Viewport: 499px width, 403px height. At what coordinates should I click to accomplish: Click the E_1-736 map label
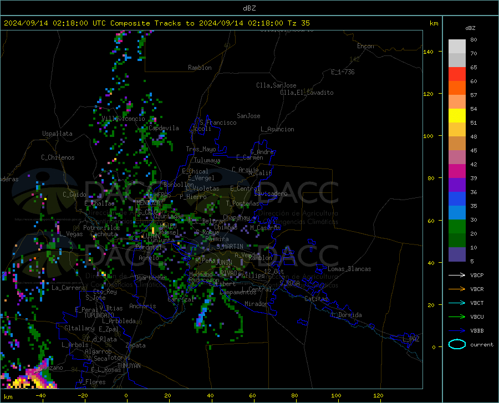pos(343,72)
